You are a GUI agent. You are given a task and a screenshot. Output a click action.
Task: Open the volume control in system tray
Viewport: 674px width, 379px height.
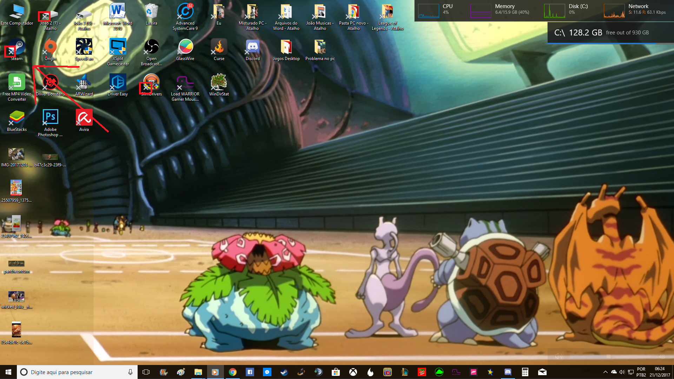(622, 372)
